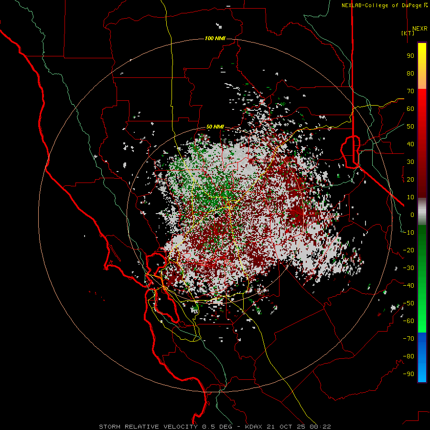Click the NEXLAB-College of DuPage credit text
The width and height of the screenshot is (430, 430).
coord(384,5)
